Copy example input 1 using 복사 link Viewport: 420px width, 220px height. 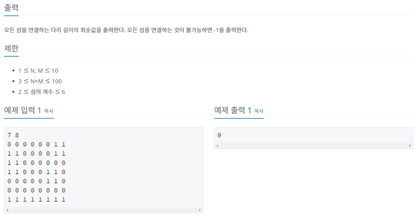pos(49,111)
